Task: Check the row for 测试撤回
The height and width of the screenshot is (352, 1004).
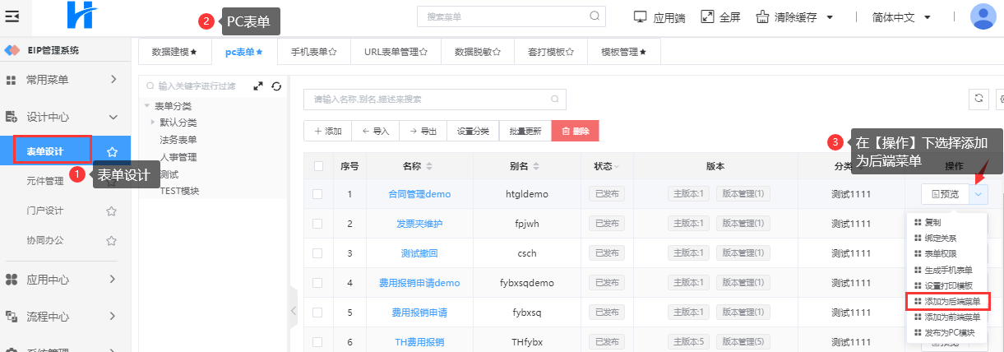Action: [x=318, y=253]
